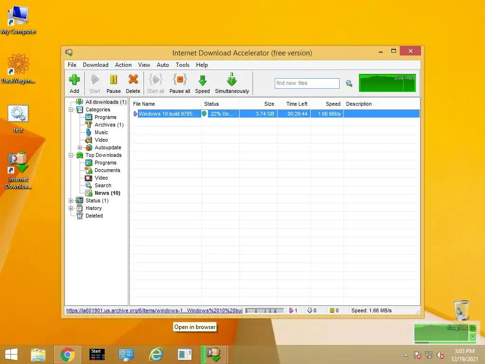Image resolution: width=485 pixels, height=364 pixels.
Task: Open the File menu
Action: (72, 64)
